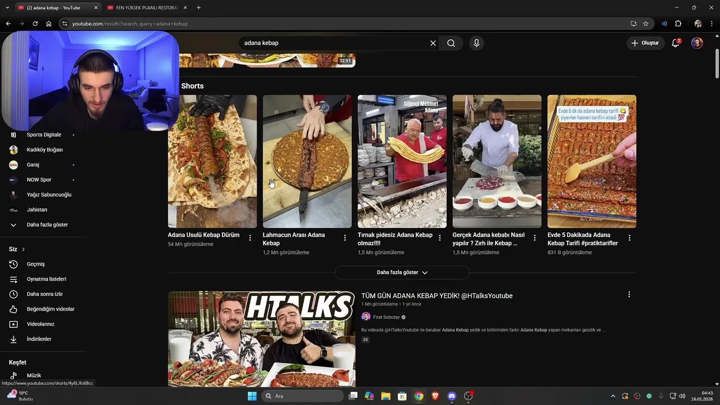Bookmark this page with star icon
This screenshot has width=720, height=405.
pos(646,24)
